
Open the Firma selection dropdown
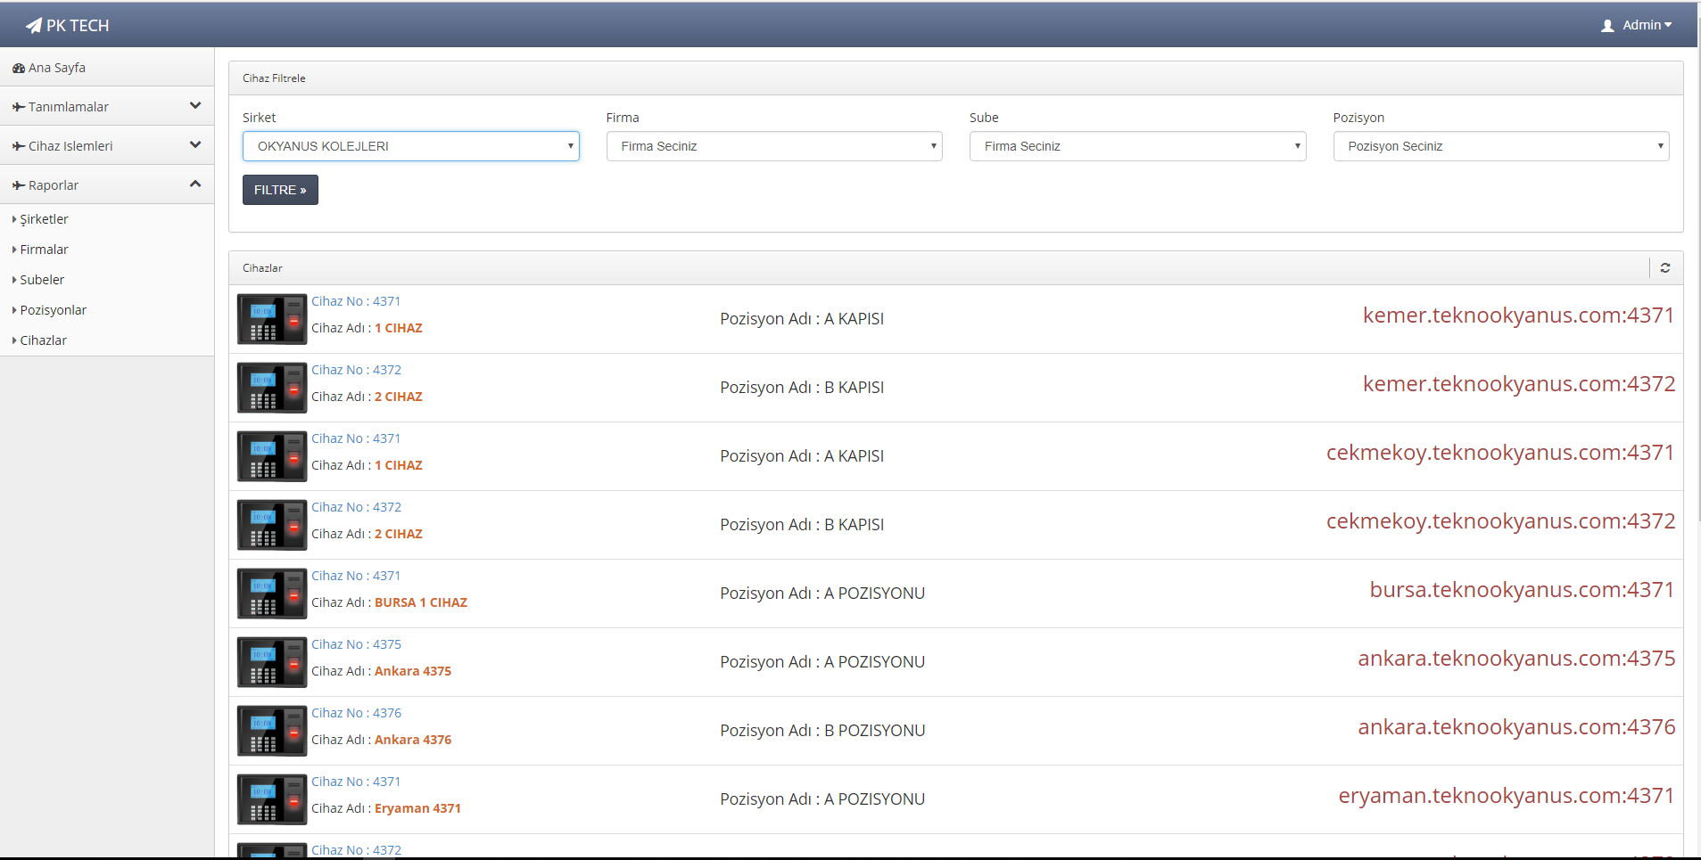[773, 146]
